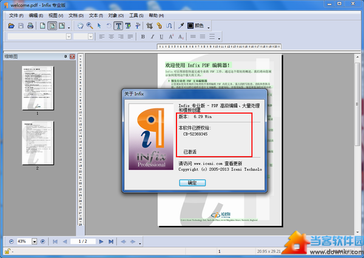364x258 pixels.
Task: Select the Link chain tool
Action: pos(159,25)
